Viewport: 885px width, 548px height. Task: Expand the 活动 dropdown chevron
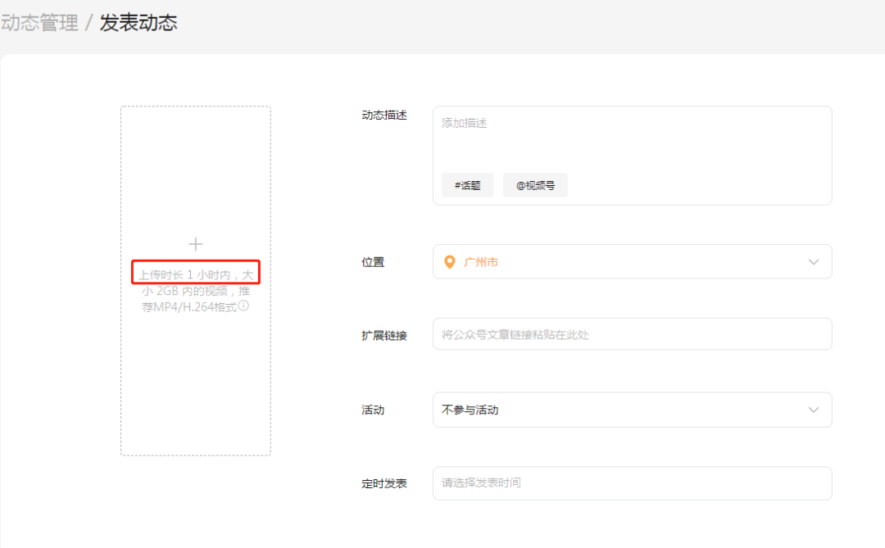[813, 410]
